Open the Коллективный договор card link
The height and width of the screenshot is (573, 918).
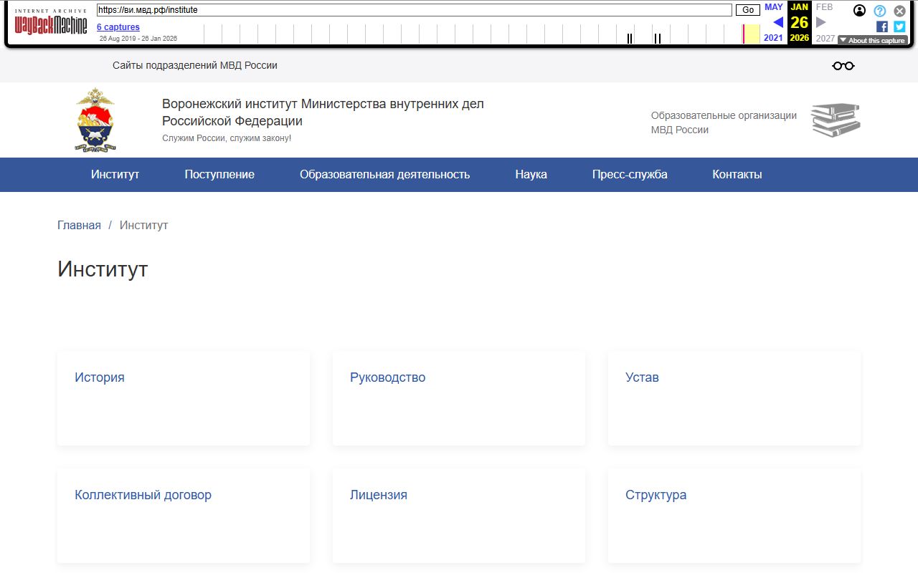(x=143, y=495)
